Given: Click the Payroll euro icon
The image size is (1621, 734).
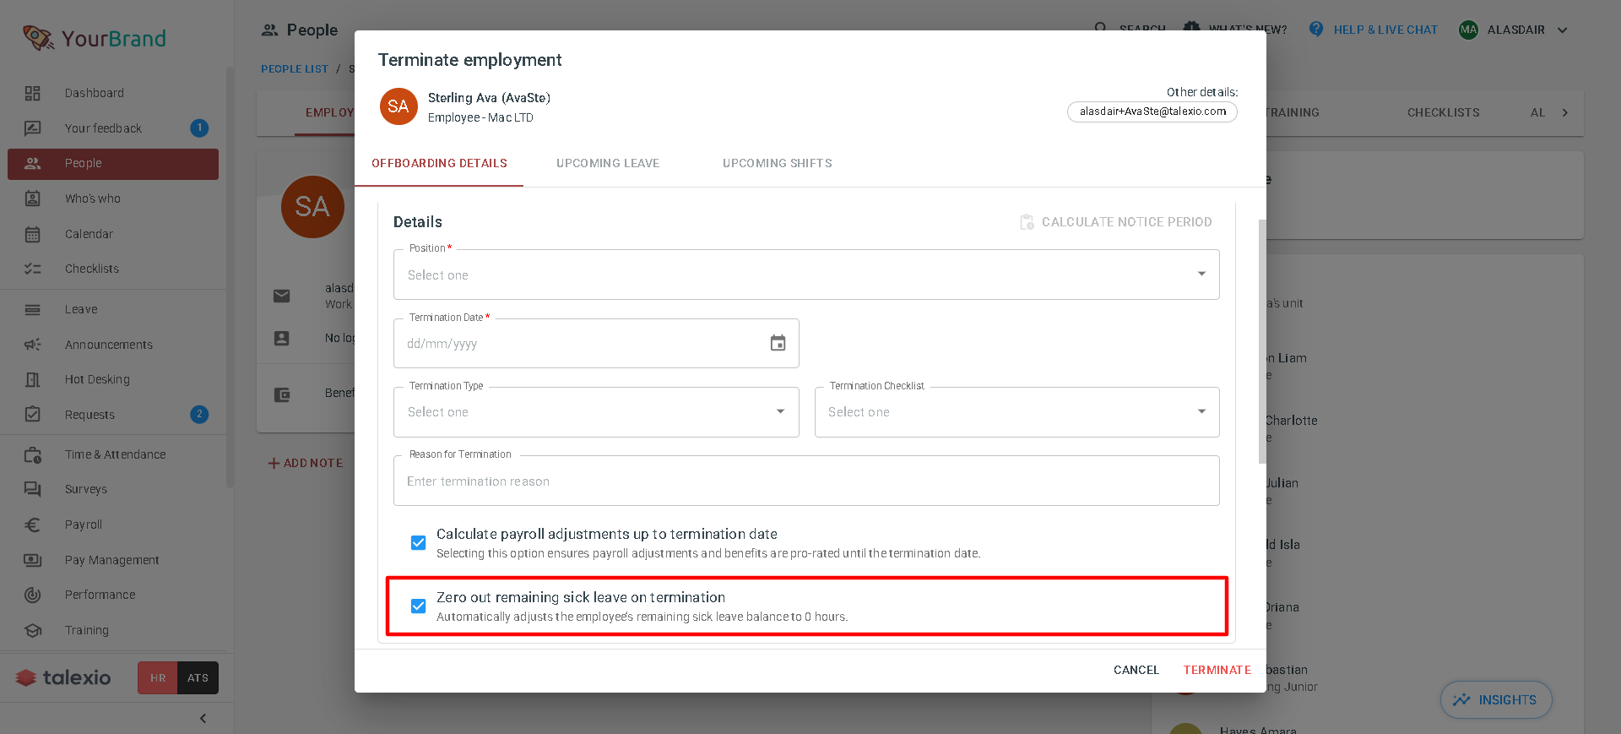Looking at the screenshot, I should pyautogui.click(x=32, y=525).
